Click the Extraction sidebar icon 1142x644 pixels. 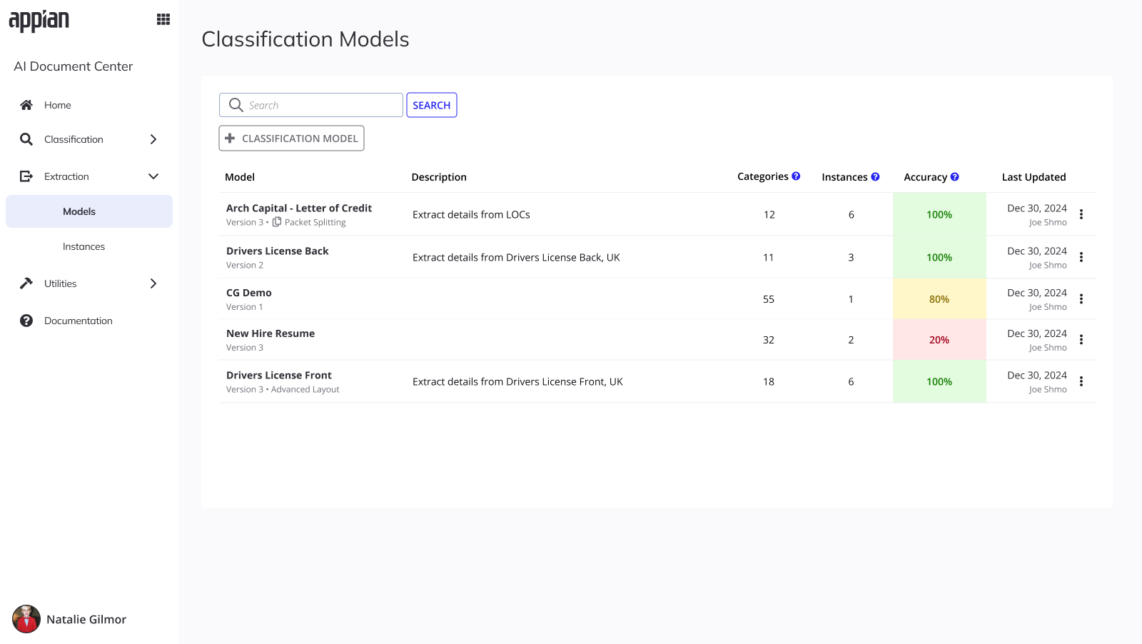pos(26,176)
